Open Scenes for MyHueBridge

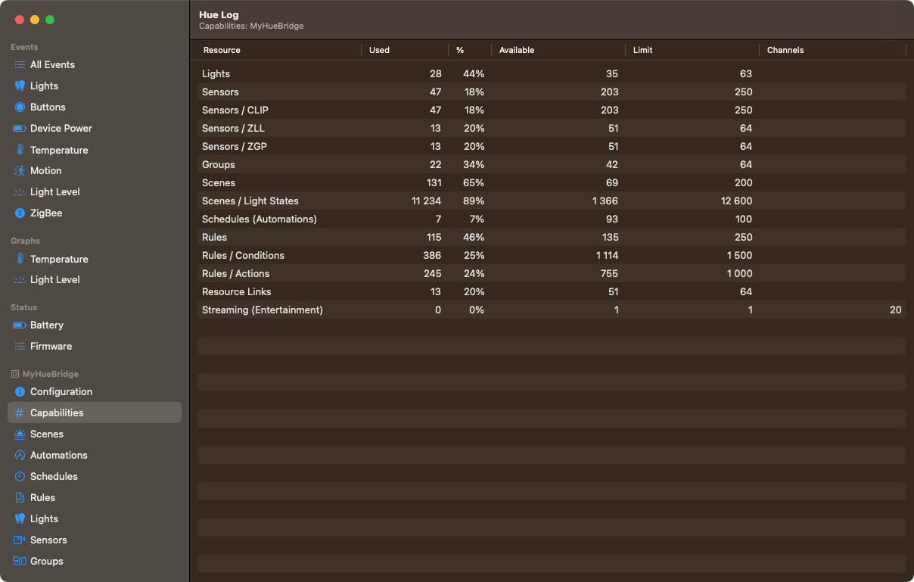coord(45,434)
